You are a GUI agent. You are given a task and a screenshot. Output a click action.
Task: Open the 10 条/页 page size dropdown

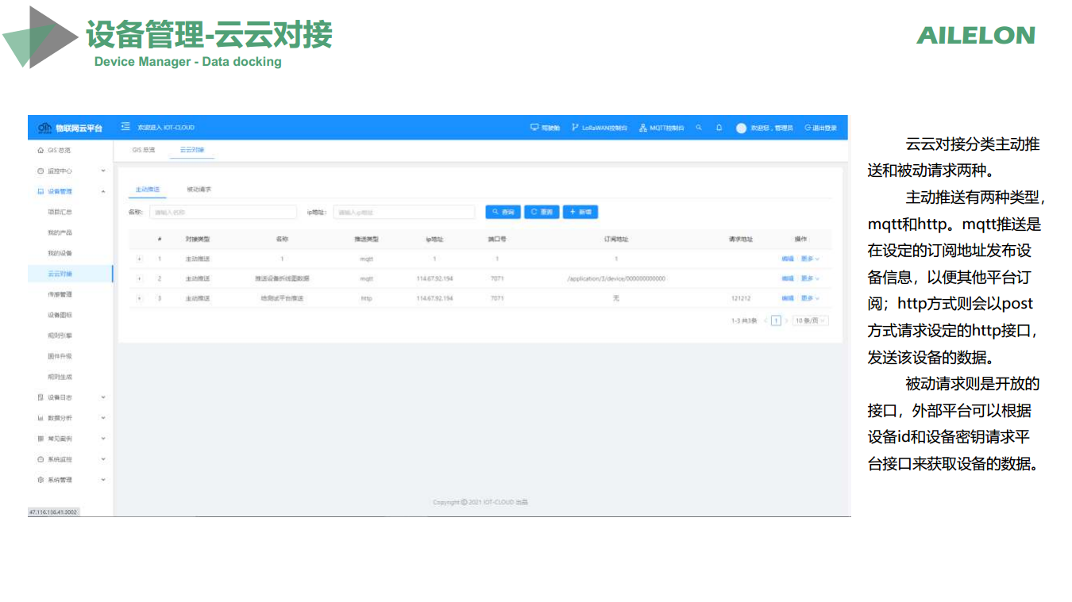(811, 320)
